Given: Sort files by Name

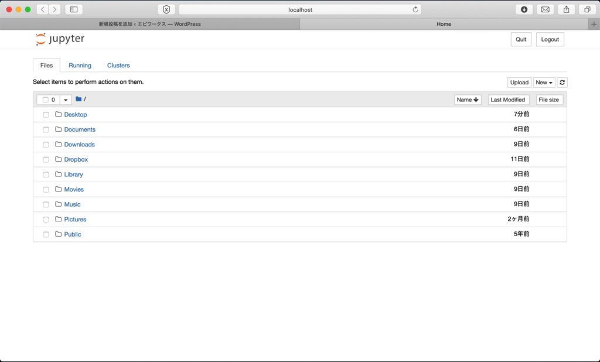Looking at the screenshot, I should point(468,100).
